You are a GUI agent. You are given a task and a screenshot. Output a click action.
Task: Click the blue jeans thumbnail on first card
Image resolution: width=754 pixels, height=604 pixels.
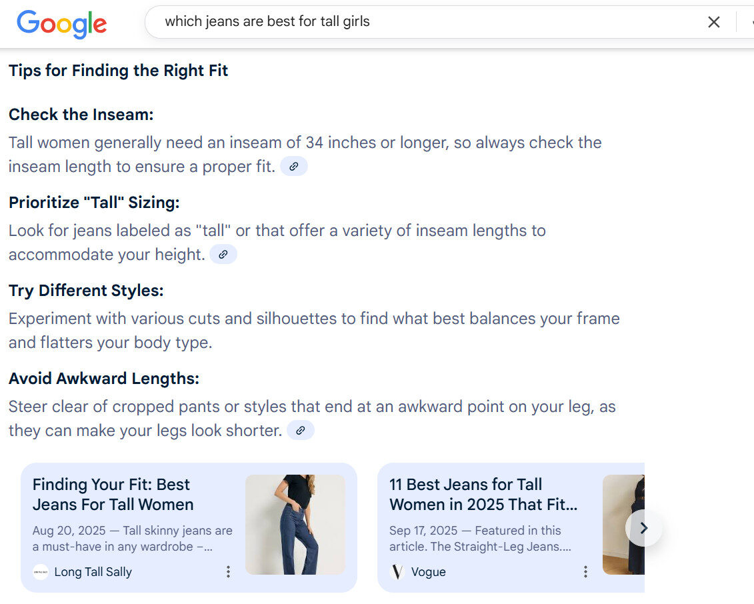[x=295, y=525]
